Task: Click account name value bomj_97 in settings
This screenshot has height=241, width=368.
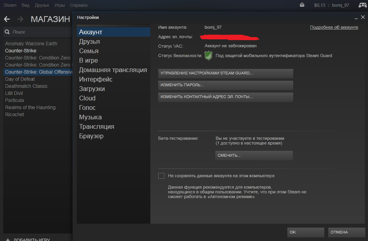Action: (x=213, y=27)
